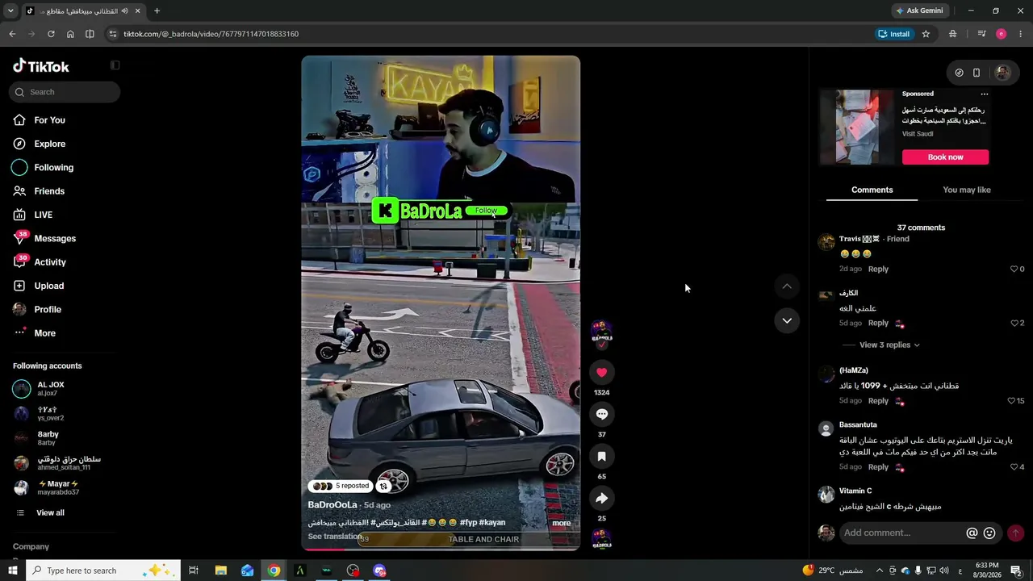Screen dimensions: 1033x581
Task: Collapse the TikTok sidebar panel icon
Action: pos(115,65)
